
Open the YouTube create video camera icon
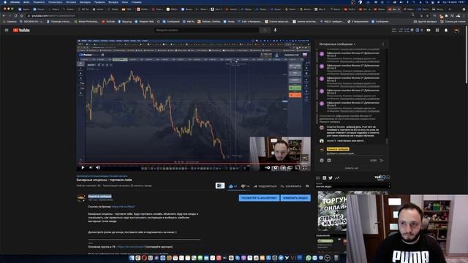(x=429, y=30)
